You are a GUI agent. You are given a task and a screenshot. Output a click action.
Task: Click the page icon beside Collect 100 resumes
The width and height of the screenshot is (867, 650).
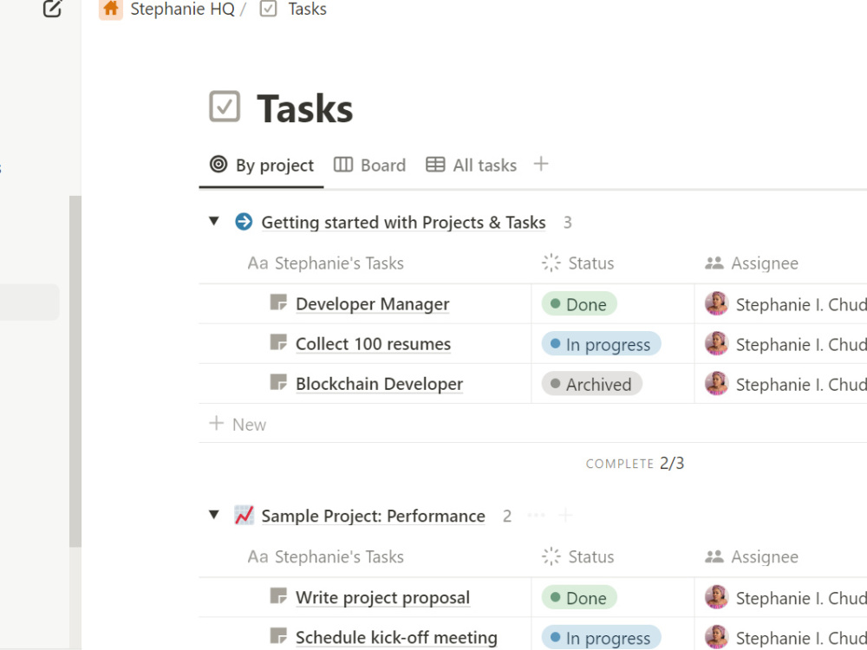(x=278, y=342)
